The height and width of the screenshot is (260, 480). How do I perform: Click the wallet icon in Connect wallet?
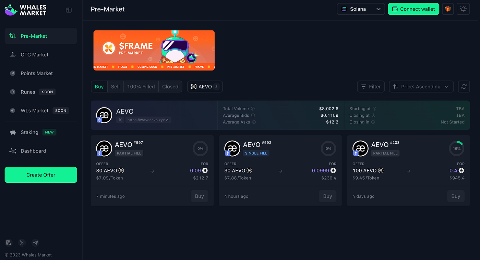pos(395,9)
